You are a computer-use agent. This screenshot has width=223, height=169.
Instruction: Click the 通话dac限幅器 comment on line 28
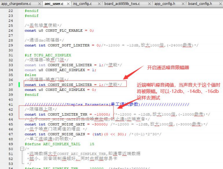[44, 40]
